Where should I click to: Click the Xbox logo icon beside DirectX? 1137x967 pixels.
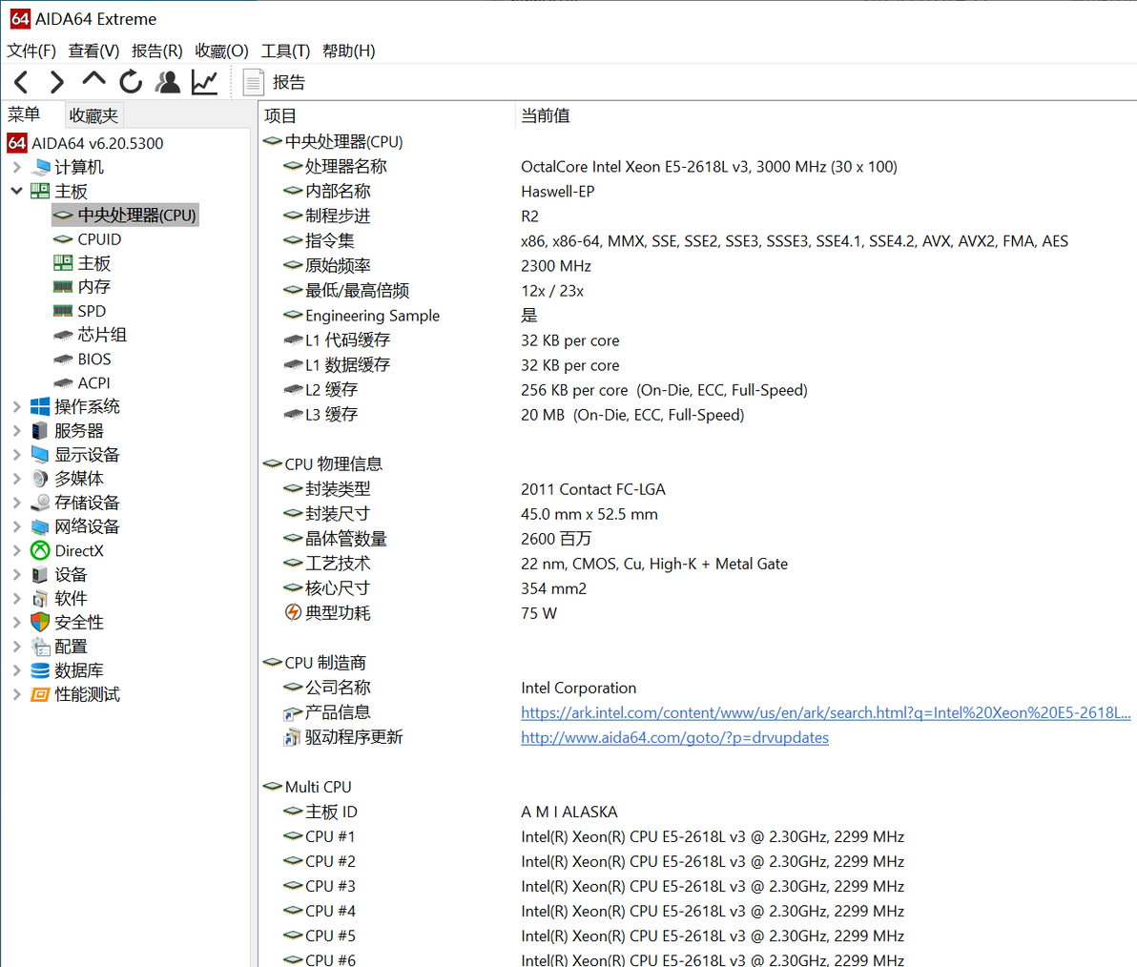[x=41, y=551]
